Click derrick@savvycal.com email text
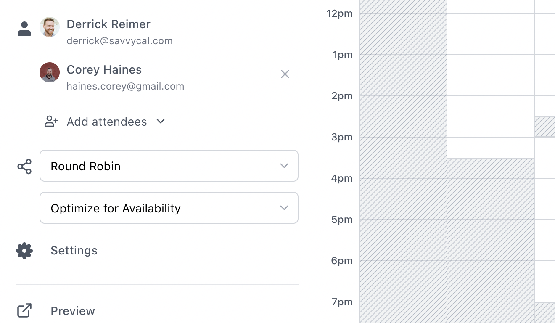This screenshot has height=323, width=555. [x=120, y=41]
